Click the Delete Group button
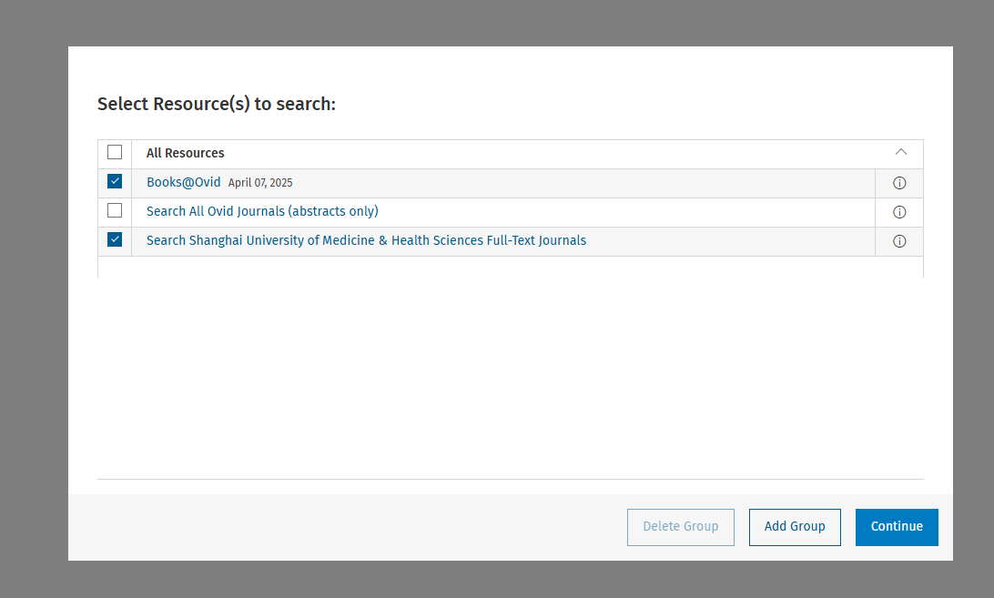 [680, 527]
